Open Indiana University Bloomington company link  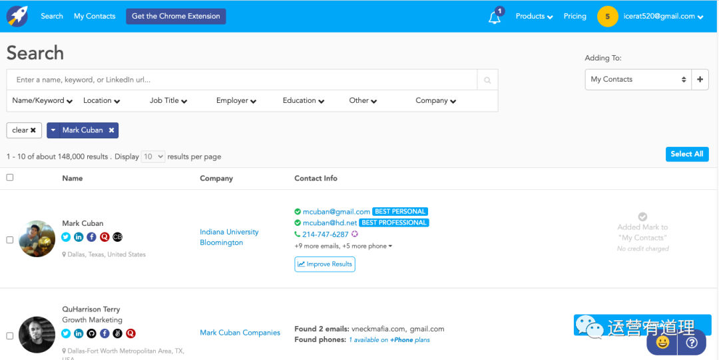229,237
